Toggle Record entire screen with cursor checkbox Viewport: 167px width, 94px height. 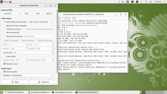pyautogui.click(x=39, y=29)
